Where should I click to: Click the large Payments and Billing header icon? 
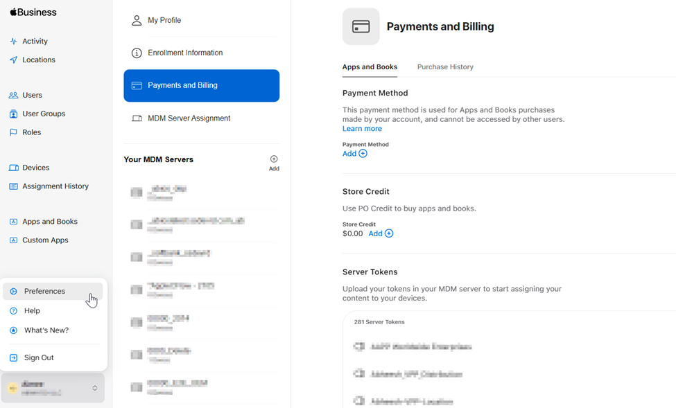point(361,27)
